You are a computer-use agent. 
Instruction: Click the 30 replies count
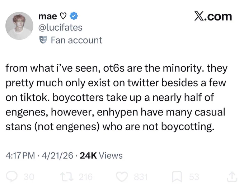point(29,177)
